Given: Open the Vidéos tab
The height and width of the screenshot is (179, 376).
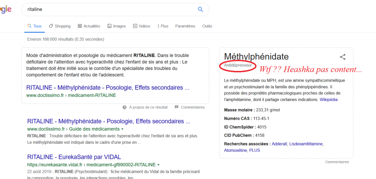Looking at the screenshot, I should point(141,26).
